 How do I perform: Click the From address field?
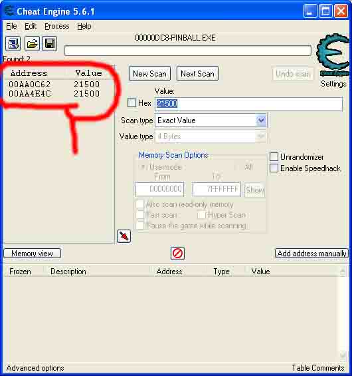coord(159,189)
